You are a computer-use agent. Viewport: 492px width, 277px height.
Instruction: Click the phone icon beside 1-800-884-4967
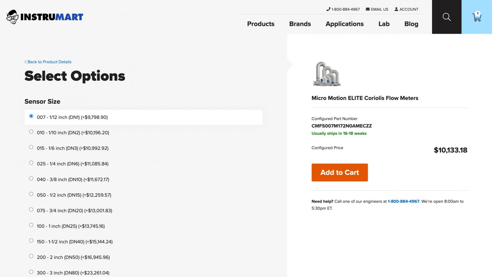328,9
